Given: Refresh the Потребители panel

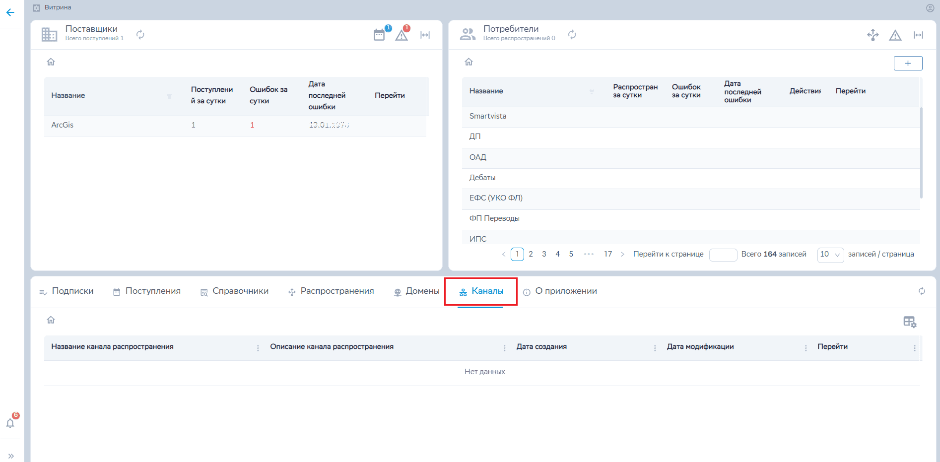Looking at the screenshot, I should coord(572,34).
